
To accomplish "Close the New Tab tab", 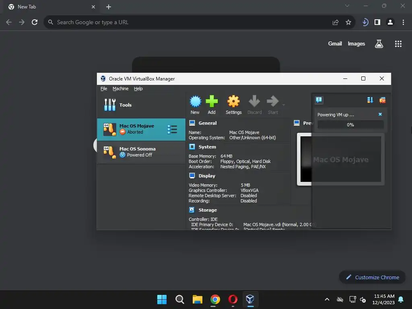I will pyautogui.click(x=93, y=7).
